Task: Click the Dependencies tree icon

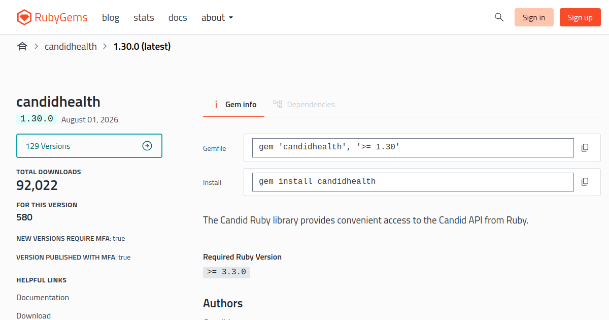Action: (x=278, y=104)
